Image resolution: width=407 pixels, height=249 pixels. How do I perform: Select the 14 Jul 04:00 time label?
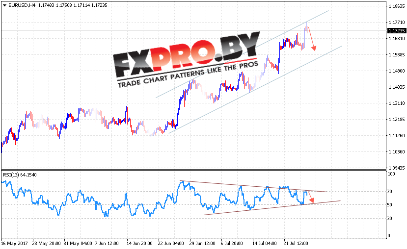point(265,244)
